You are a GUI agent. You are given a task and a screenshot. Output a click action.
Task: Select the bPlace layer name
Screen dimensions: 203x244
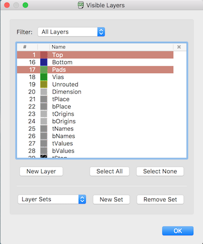pyautogui.click(x=61, y=107)
